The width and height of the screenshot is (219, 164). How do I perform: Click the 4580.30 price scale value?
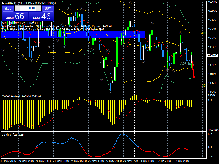pyautogui.click(x=212, y=11)
